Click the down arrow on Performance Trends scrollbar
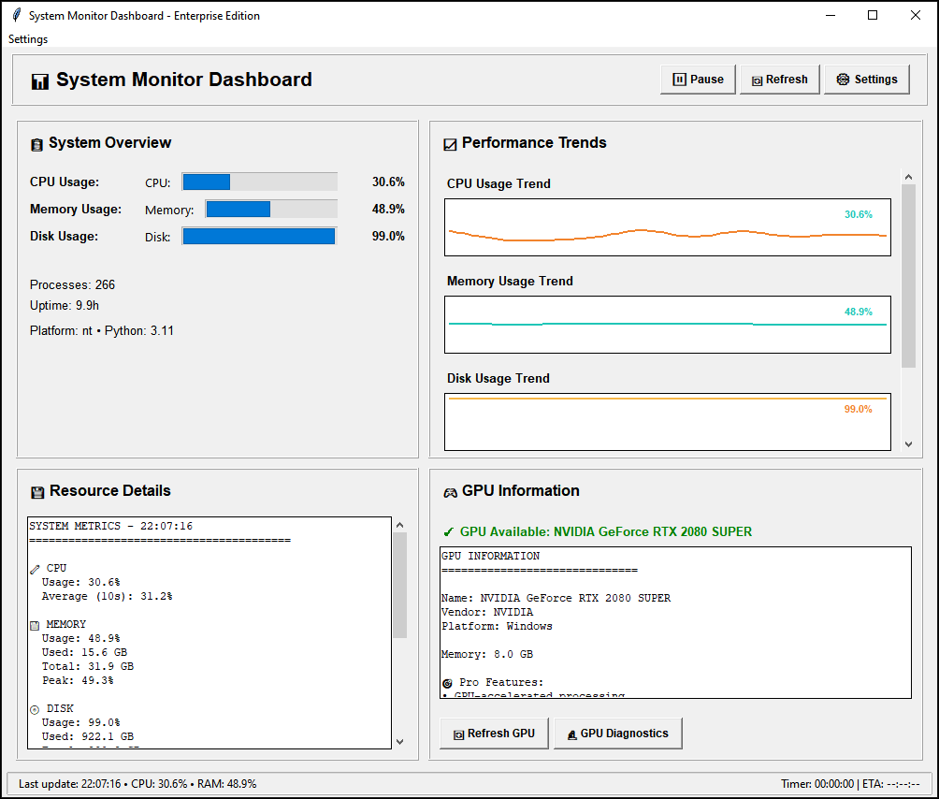Image resolution: width=939 pixels, height=799 pixels. [x=908, y=443]
